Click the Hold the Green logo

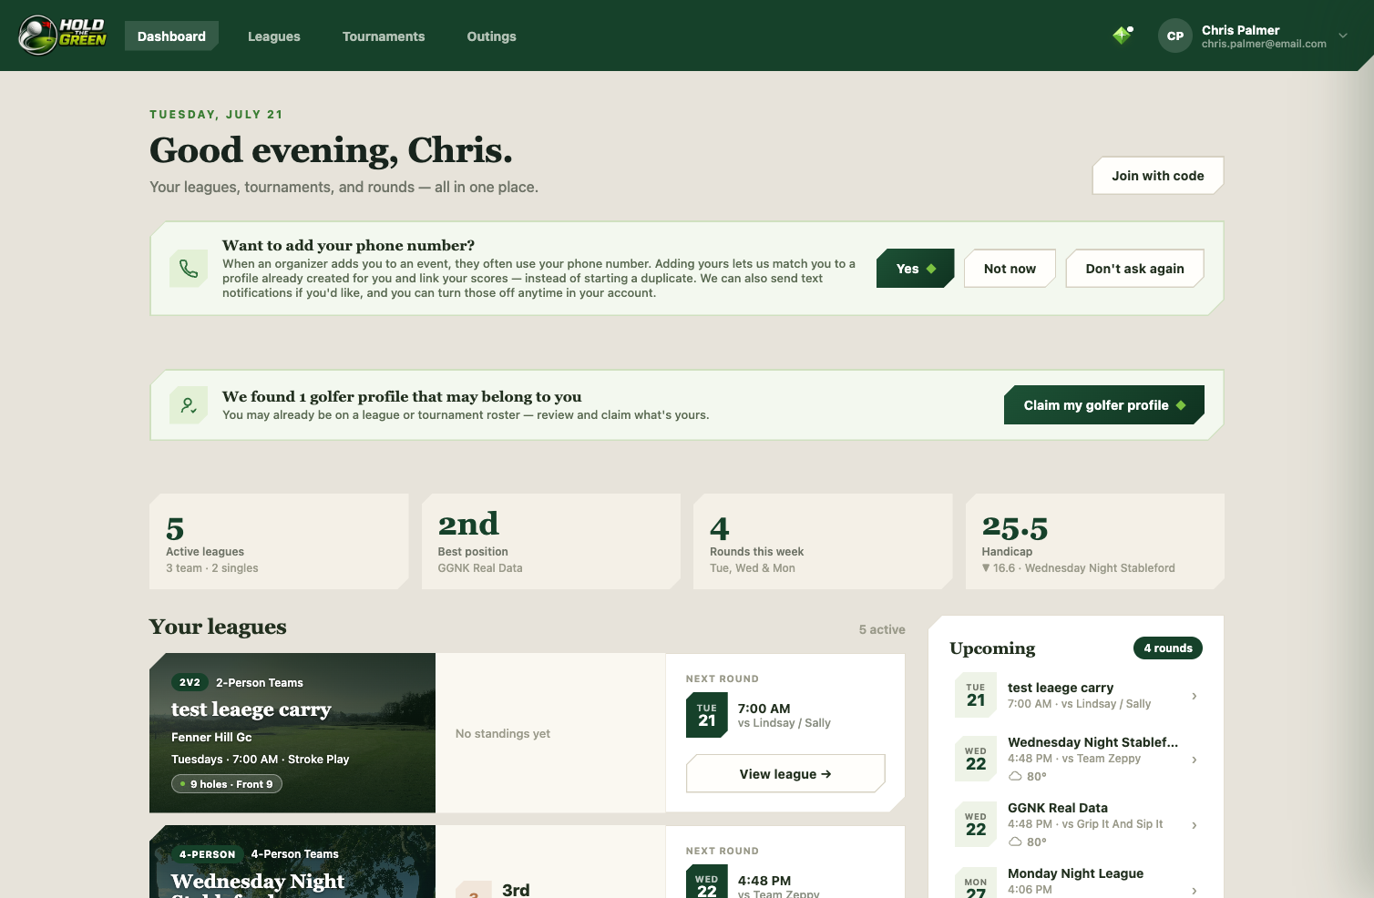tap(63, 36)
